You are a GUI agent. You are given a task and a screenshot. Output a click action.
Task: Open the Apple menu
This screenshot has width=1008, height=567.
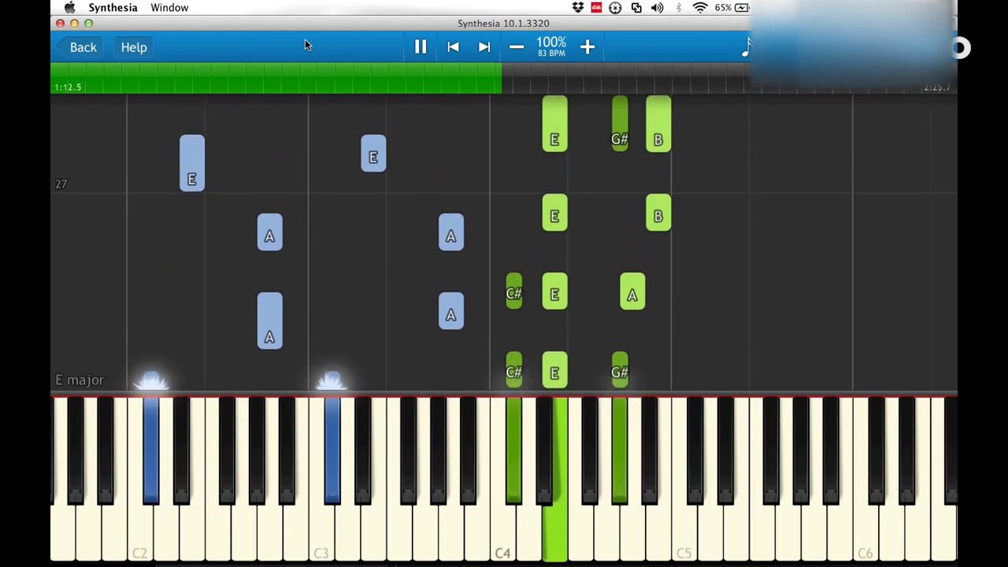coord(69,8)
